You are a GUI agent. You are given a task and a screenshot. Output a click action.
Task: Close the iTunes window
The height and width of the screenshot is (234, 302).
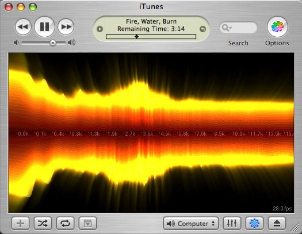point(9,7)
